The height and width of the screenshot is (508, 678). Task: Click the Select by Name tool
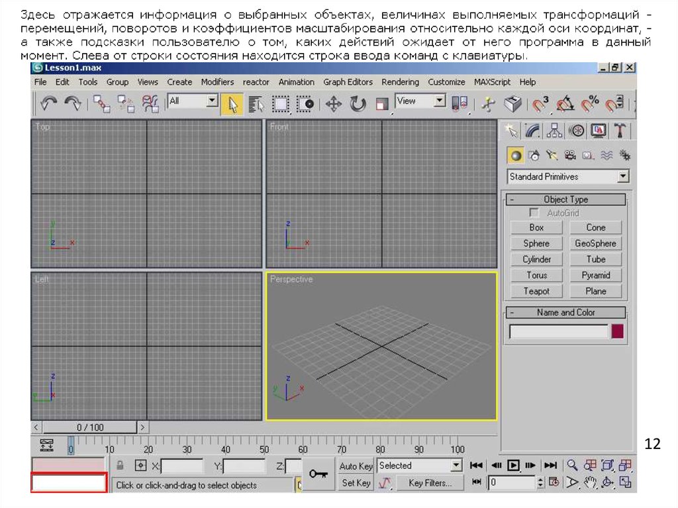[256, 104]
